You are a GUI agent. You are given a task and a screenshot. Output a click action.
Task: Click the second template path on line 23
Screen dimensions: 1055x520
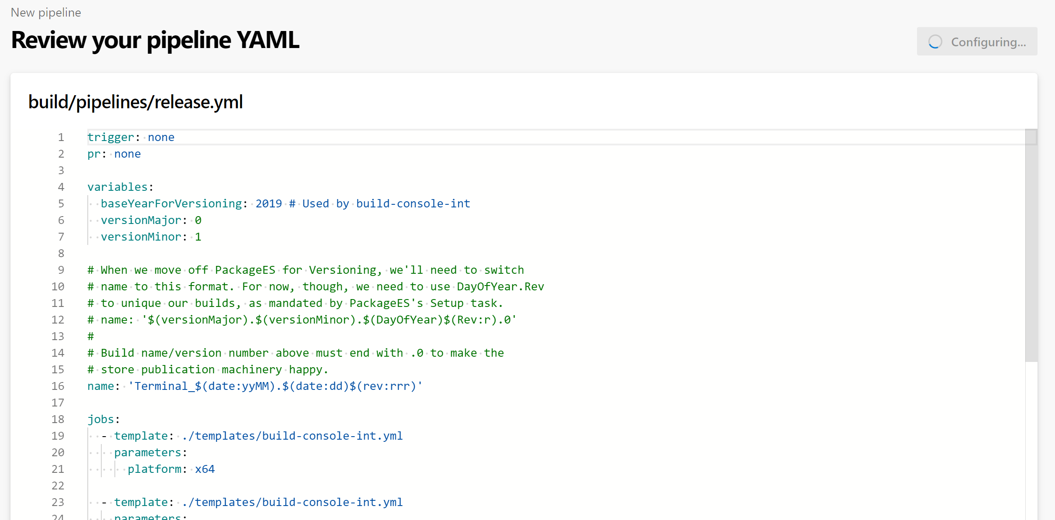(292, 502)
